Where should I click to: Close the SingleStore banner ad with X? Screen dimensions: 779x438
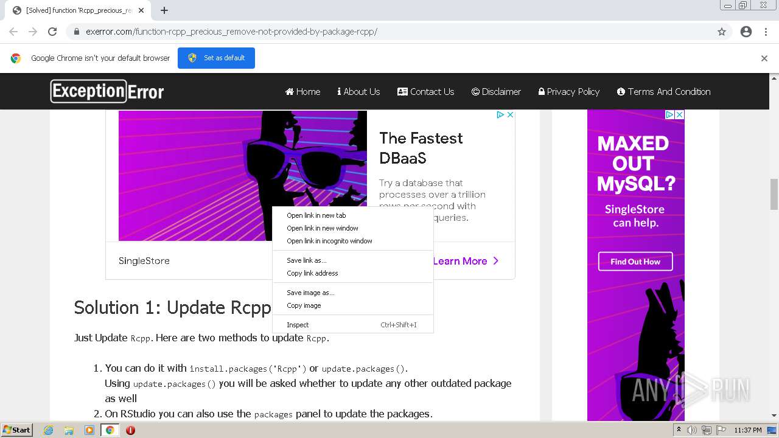tap(511, 114)
